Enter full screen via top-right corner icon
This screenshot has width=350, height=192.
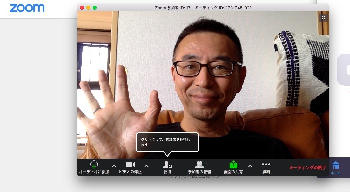[323, 18]
